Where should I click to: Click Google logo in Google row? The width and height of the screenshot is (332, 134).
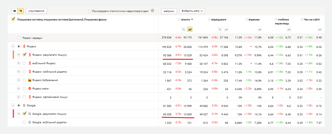[24, 106]
